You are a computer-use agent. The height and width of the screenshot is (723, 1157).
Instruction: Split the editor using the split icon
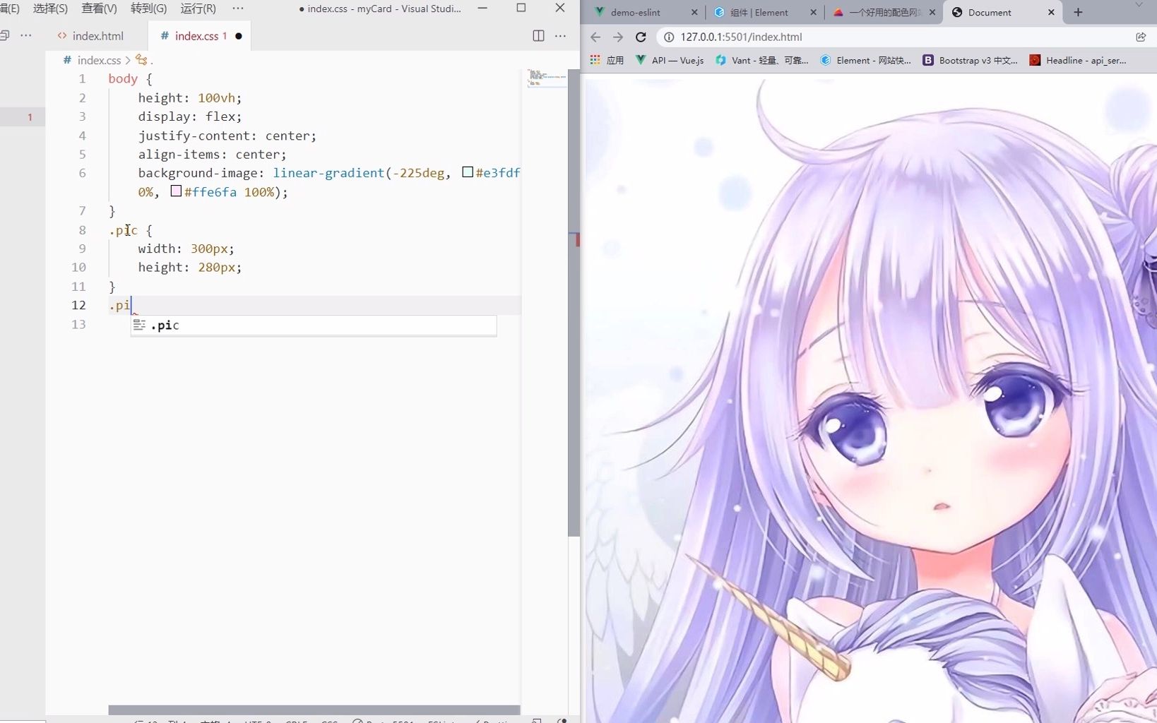click(x=538, y=36)
